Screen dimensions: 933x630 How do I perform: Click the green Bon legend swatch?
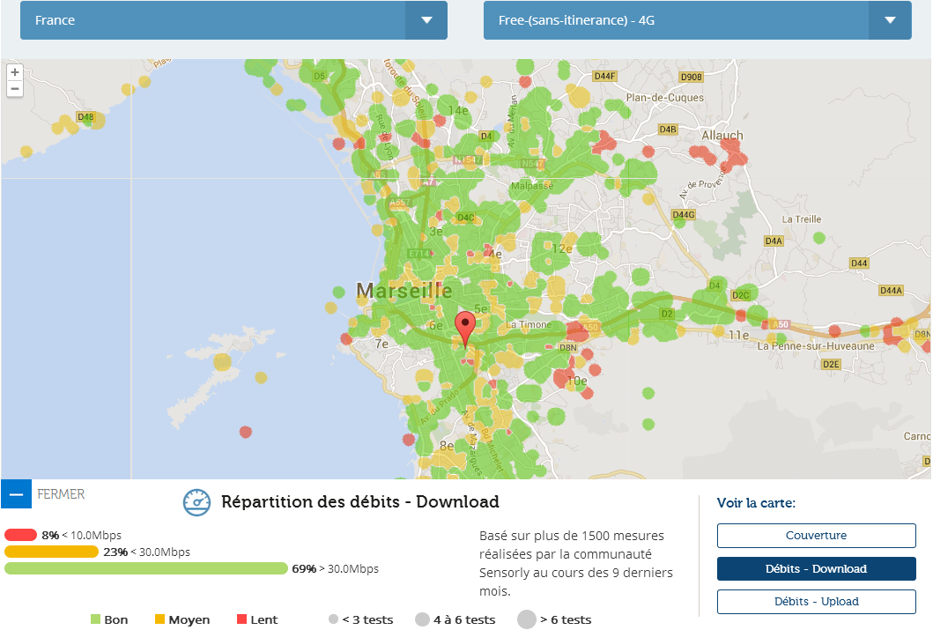pos(95,619)
